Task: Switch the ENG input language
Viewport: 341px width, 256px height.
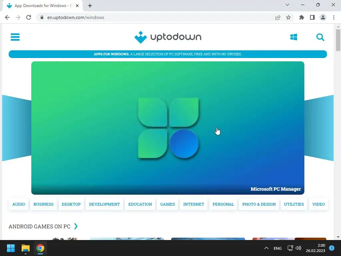Action: pyautogui.click(x=277, y=248)
